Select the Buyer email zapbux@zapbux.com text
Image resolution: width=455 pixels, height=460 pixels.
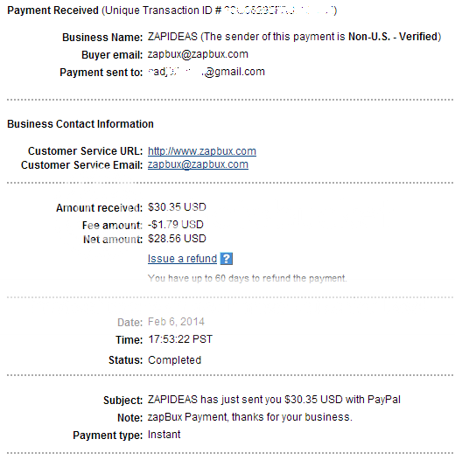pos(198,54)
